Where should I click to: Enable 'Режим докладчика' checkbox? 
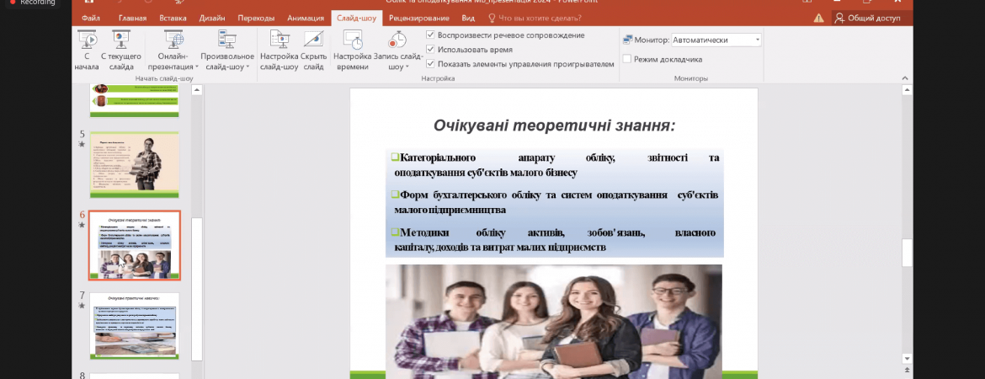point(627,59)
